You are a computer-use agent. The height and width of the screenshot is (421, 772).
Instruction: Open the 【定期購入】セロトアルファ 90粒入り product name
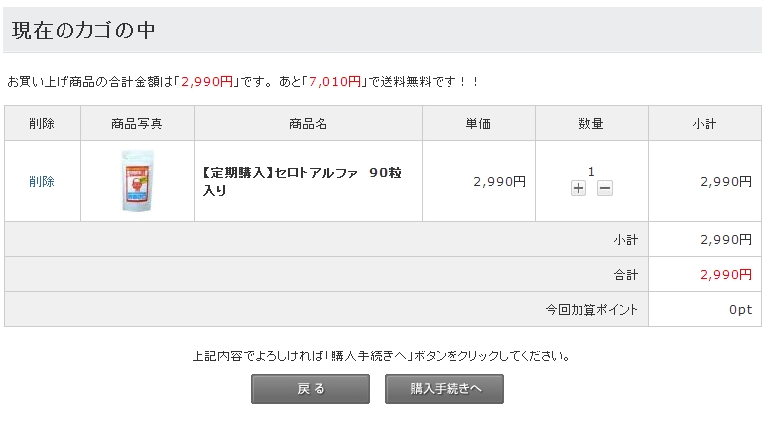tap(302, 181)
